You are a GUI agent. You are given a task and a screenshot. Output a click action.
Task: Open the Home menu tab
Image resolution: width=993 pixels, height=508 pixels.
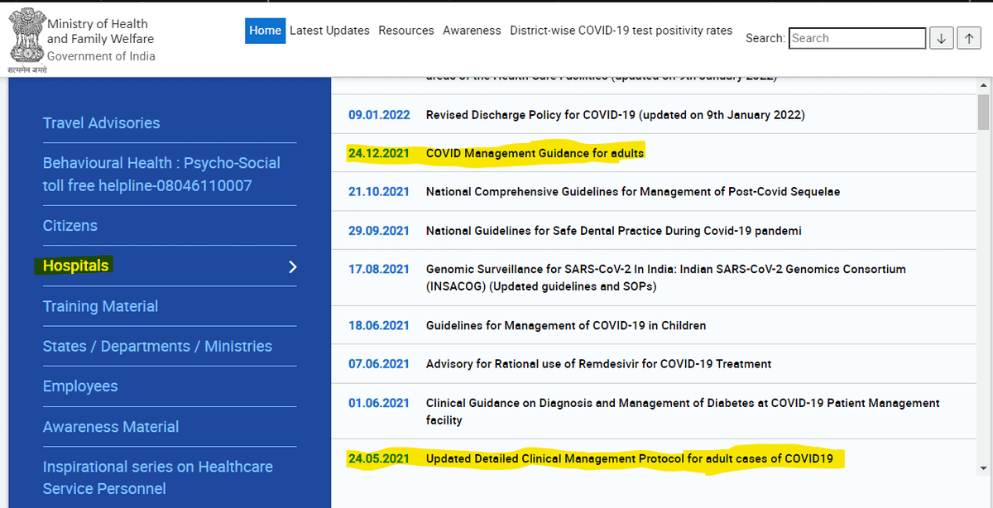pos(265,31)
